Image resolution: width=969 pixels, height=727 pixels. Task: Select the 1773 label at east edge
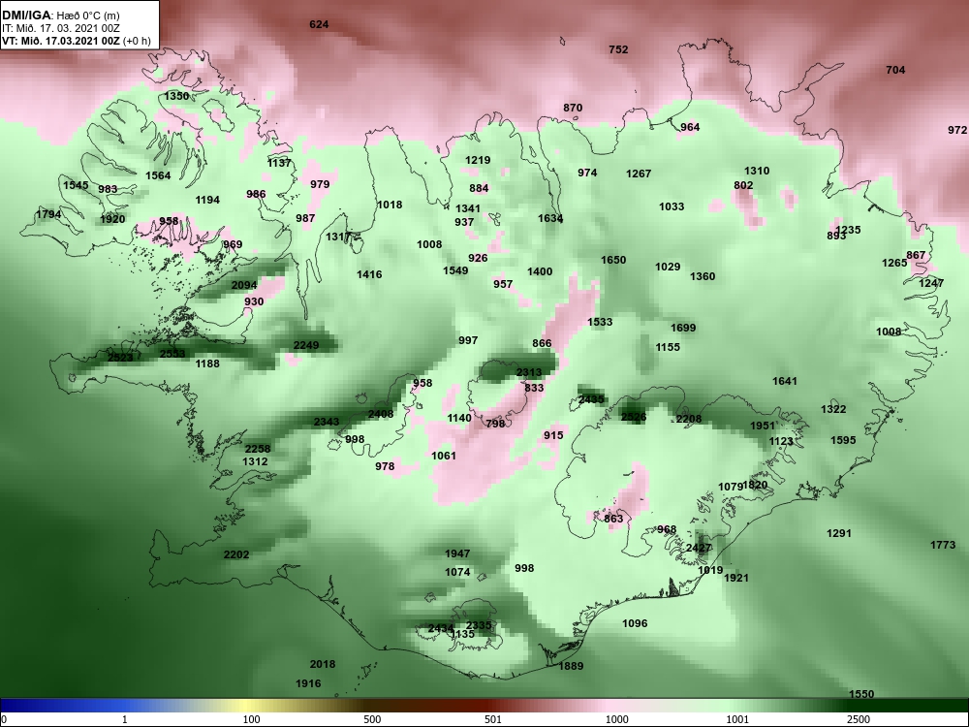(x=943, y=545)
